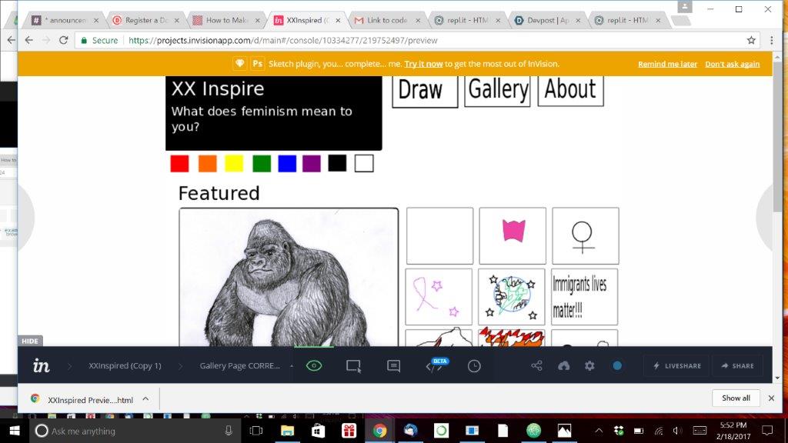Close the XXInspired browser tab
The height and width of the screenshot is (443, 788).
pos(338,21)
